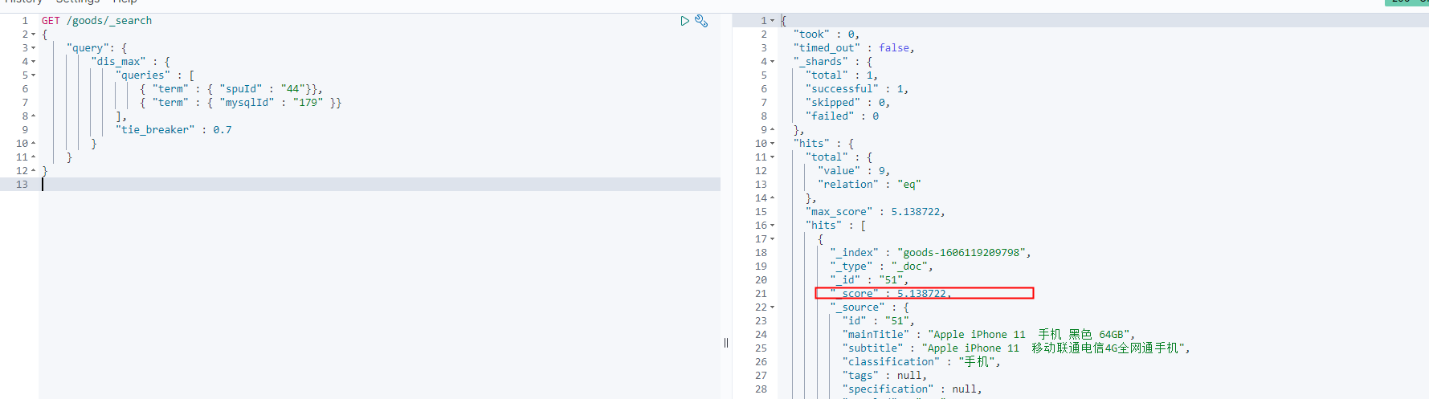Click the "id" : "51" source line
1429x399 pixels.
tap(878, 321)
